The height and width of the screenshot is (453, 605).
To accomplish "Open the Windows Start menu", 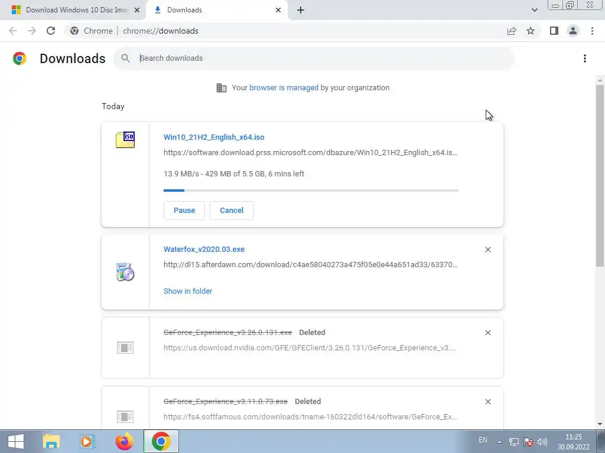I will click(16, 441).
